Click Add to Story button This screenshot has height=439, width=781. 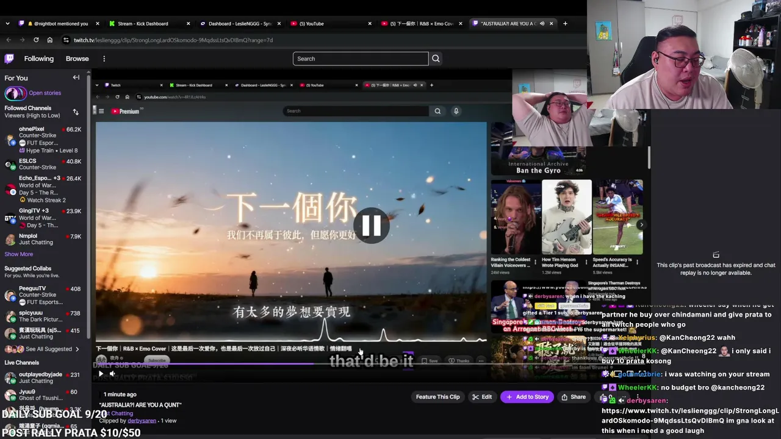point(527,397)
